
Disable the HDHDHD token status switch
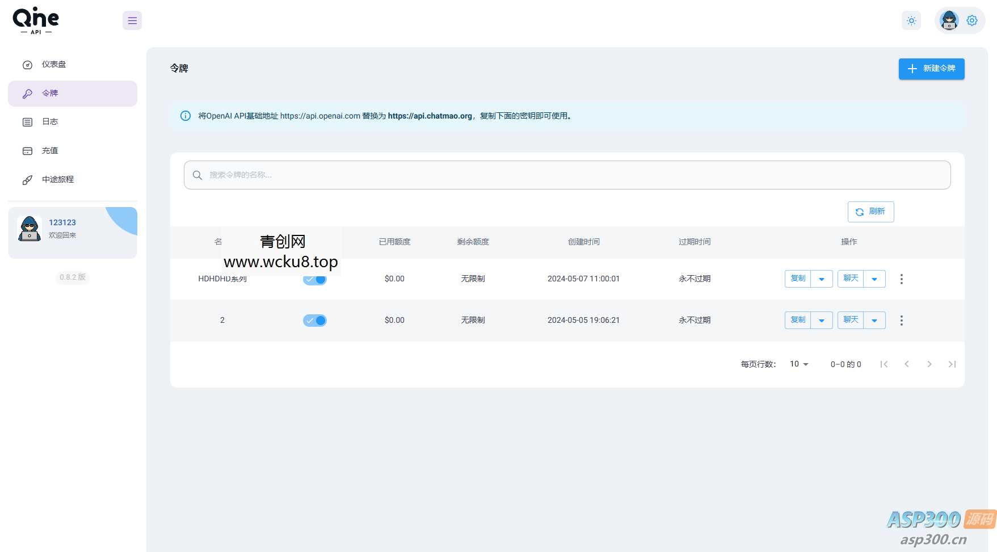click(315, 280)
